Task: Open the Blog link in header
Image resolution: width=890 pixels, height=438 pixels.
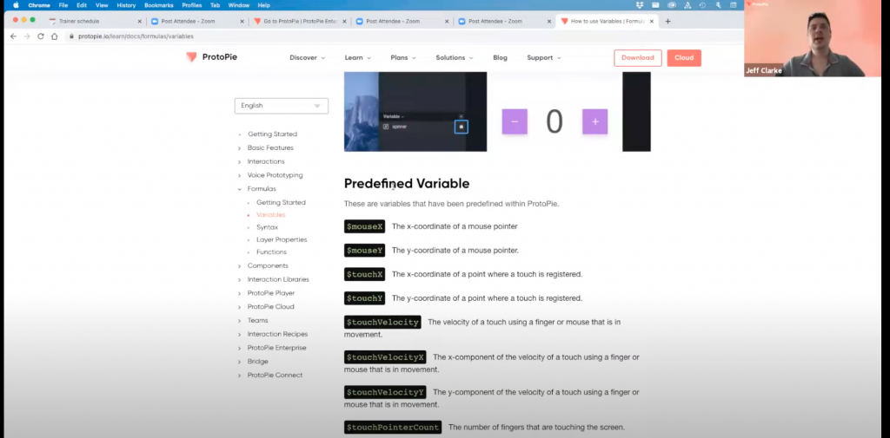Action: pyautogui.click(x=500, y=58)
